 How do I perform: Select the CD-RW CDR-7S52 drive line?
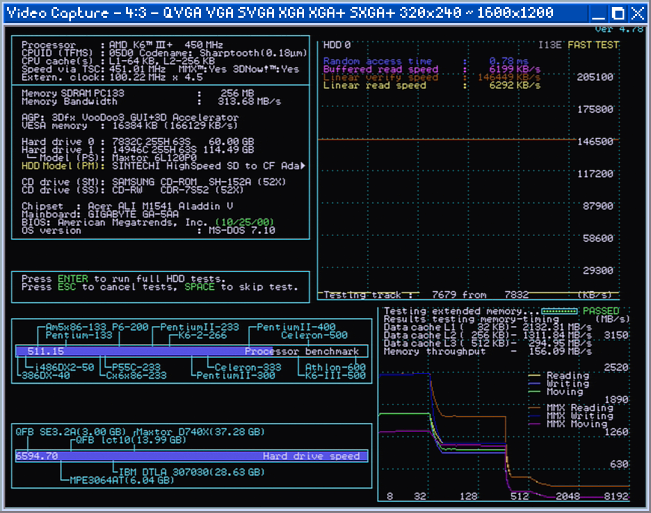[x=132, y=190]
